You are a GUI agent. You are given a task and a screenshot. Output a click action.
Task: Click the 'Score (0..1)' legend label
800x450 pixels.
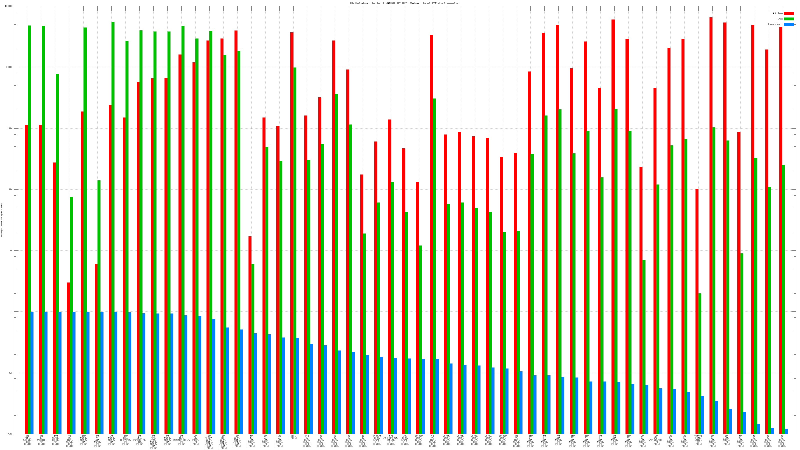click(x=775, y=24)
